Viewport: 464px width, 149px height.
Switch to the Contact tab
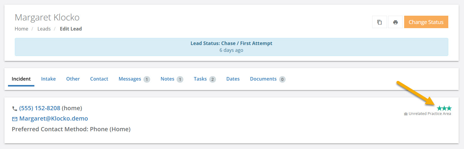click(x=99, y=79)
